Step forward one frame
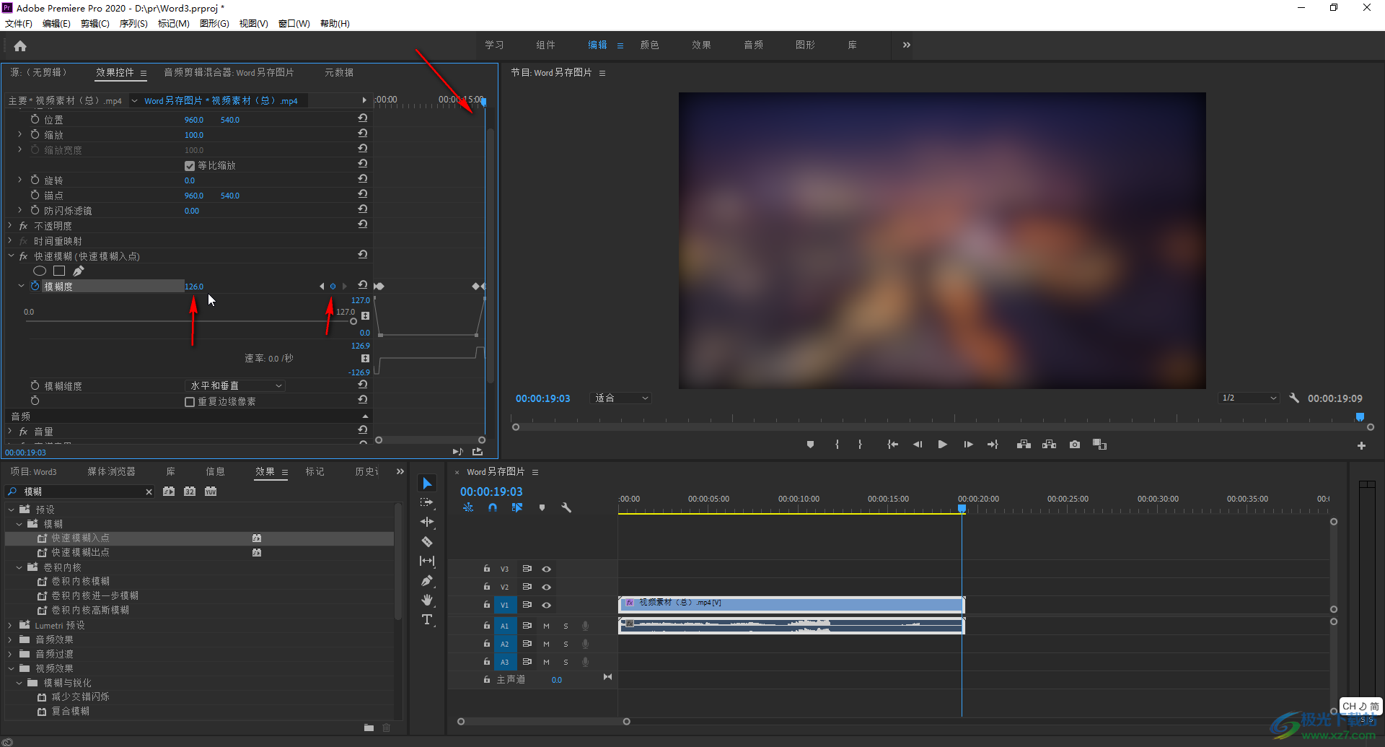 coord(968,445)
